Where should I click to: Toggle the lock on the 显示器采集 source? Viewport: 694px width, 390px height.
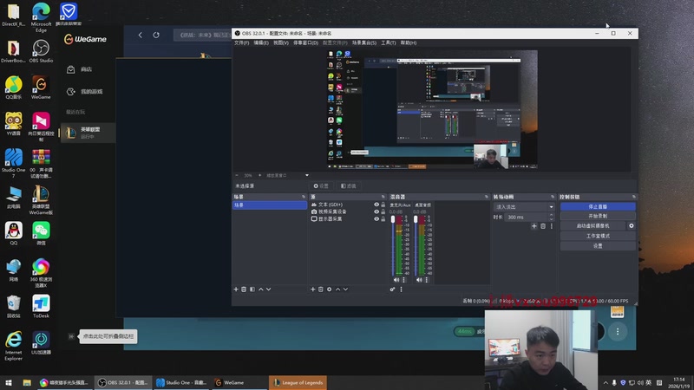pos(383,219)
